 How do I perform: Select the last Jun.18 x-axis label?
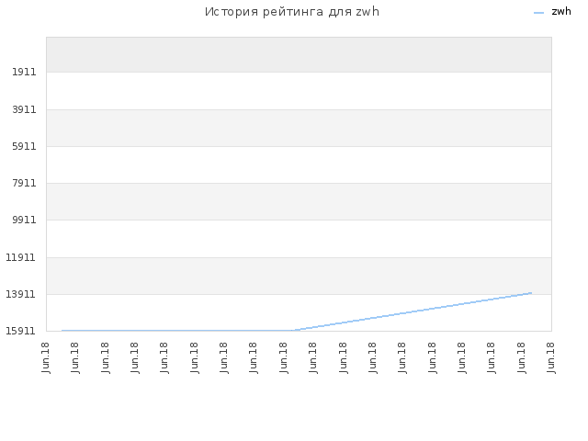pyautogui.click(x=551, y=357)
